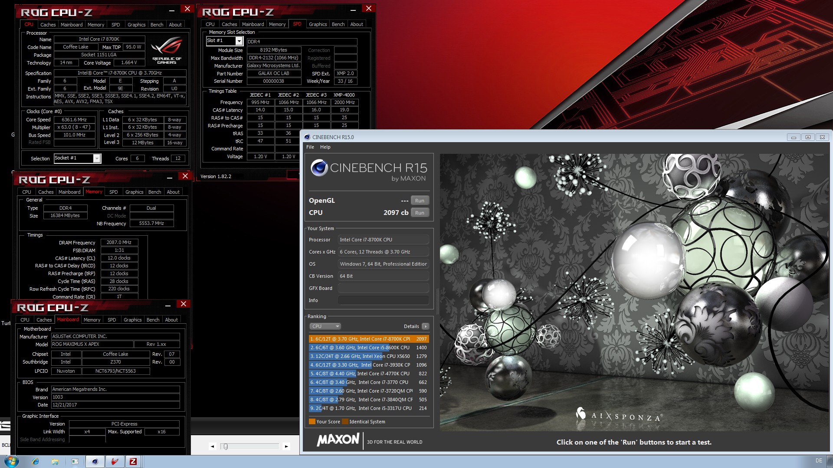833x468 pixels.
Task: Click the Cinebench title bar icon
Action: pyautogui.click(x=307, y=137)
